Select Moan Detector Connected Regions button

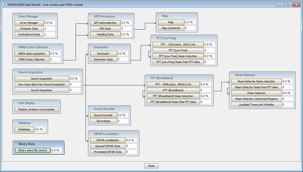tap(256, 99)
